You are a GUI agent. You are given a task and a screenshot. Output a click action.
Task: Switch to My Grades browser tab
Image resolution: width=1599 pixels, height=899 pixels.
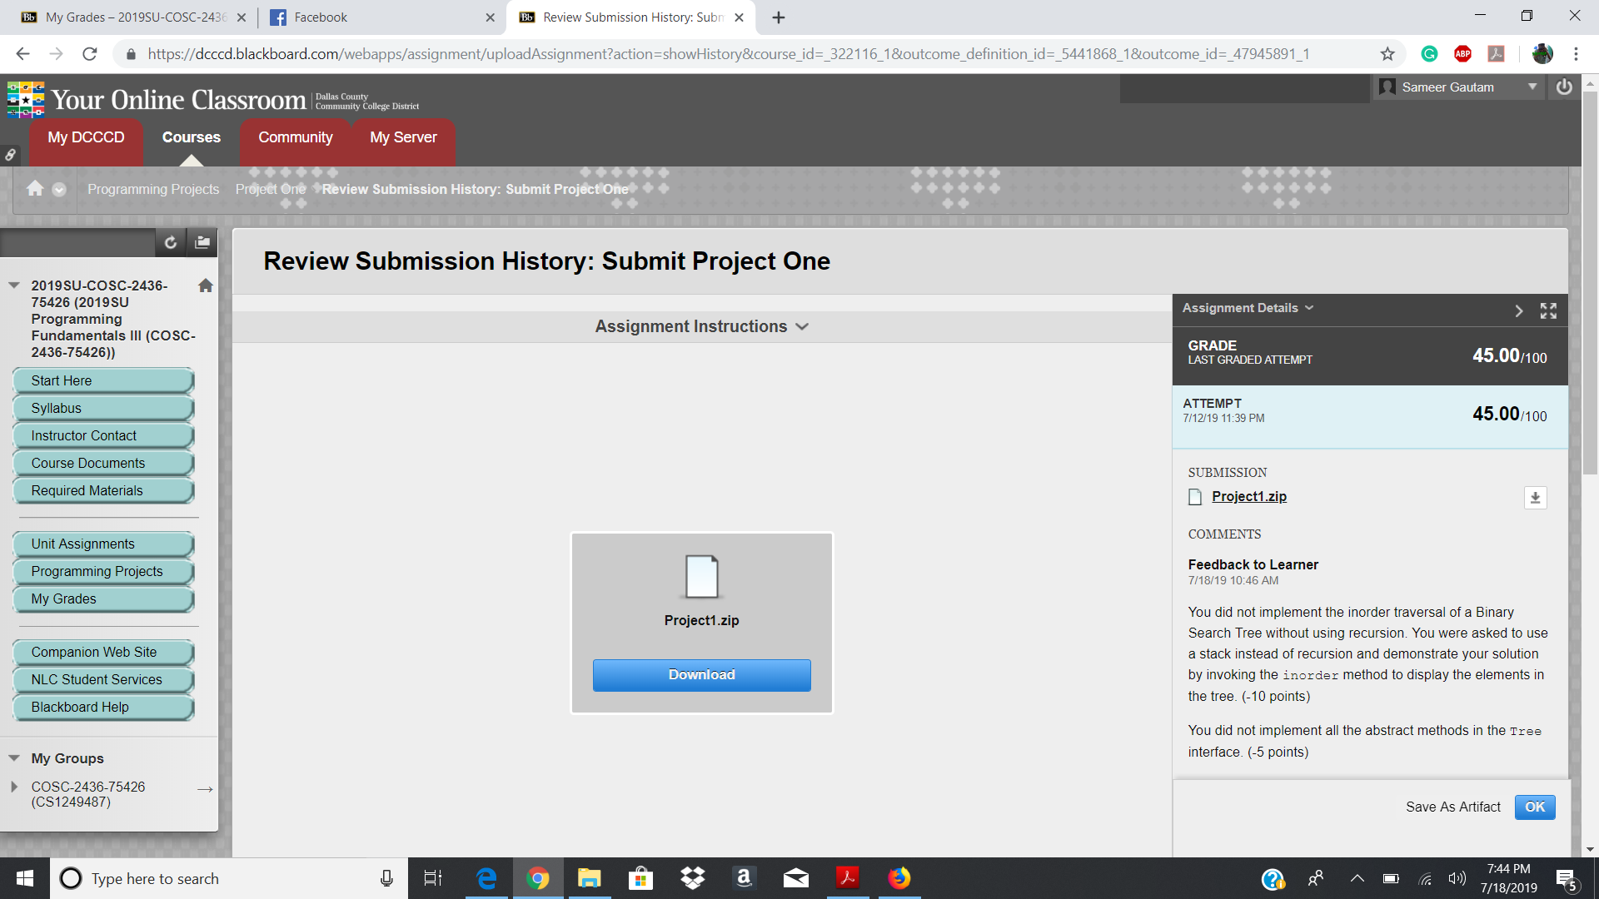tap(133, 17)
